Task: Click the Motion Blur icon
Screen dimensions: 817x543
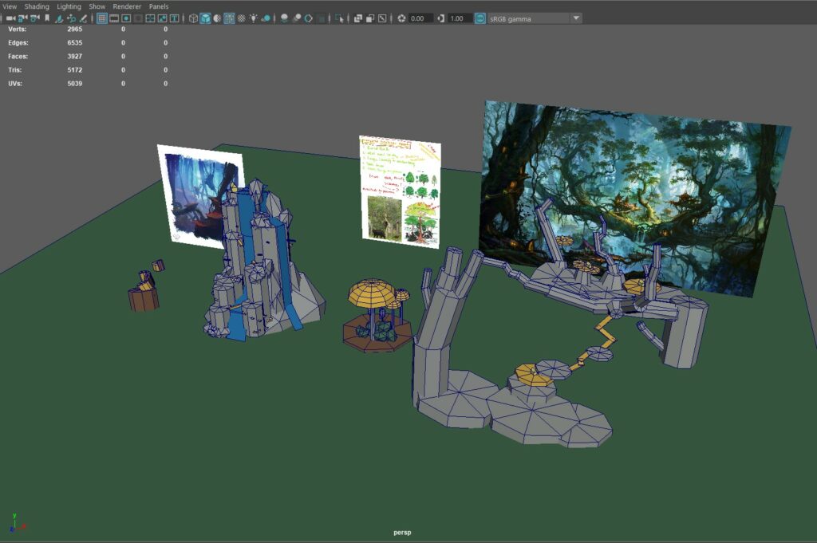Action: [297, 18]
